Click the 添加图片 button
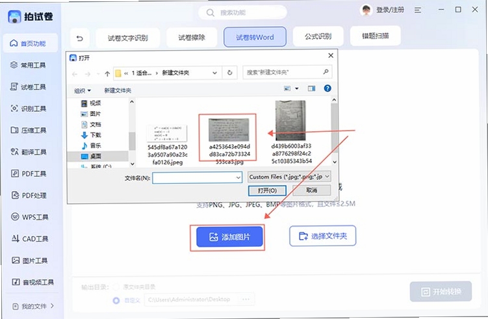The width and height of the screenshot is (488, 319). coord(229,237)
